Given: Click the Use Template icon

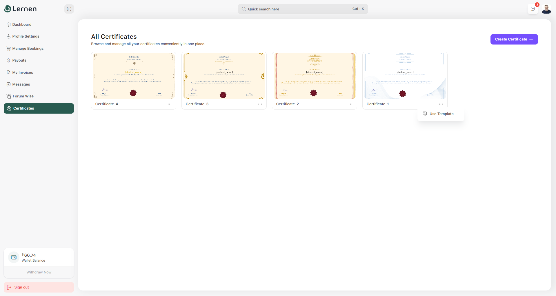Looking at the screenshot, I should pos(425,114).
